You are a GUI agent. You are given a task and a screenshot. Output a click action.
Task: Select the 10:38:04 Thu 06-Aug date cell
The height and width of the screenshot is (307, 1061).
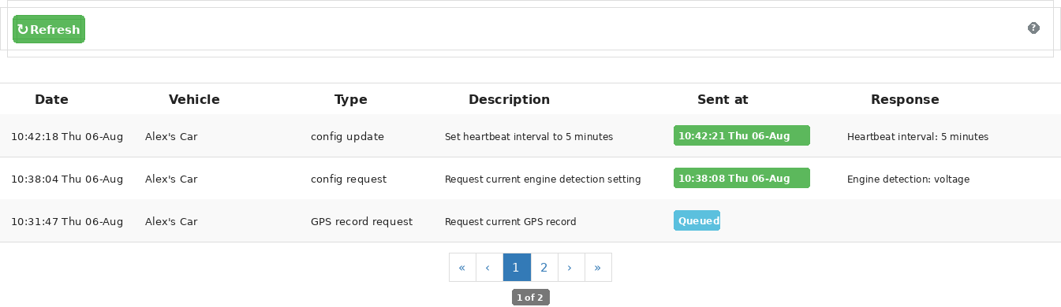pyautogui.click(x=67, y=179)
